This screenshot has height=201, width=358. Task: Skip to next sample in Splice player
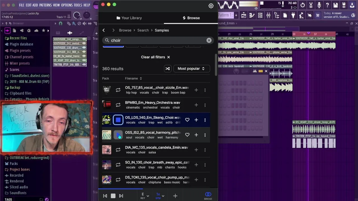tap(121, 196)
